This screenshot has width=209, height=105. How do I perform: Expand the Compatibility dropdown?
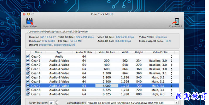point(176,103)
